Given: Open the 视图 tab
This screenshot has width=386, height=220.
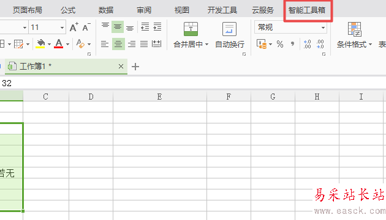Looking at the screenshot, I should point(182,10).
